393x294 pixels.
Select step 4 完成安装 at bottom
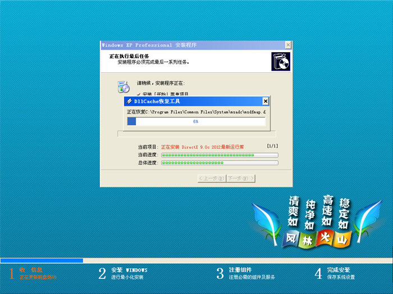point(335,273)
